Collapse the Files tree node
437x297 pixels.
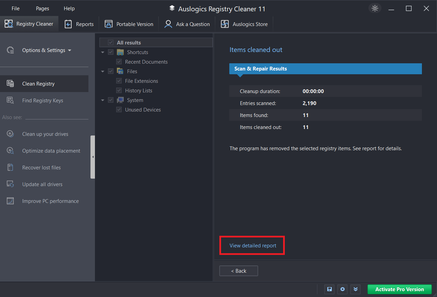click(103, 72)
